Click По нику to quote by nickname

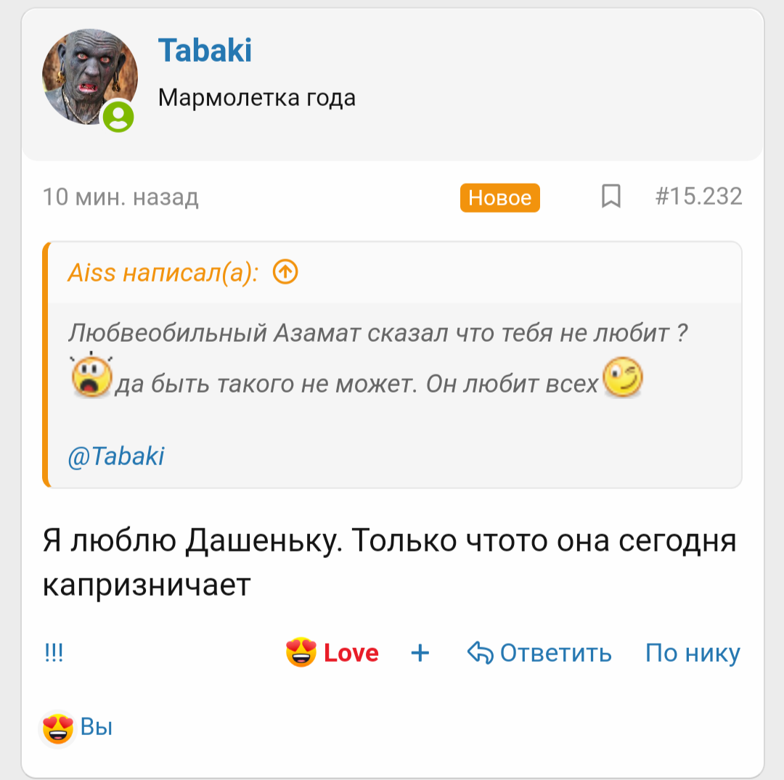[690, 652]
